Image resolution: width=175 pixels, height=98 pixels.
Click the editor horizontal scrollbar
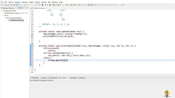(104, 74)
